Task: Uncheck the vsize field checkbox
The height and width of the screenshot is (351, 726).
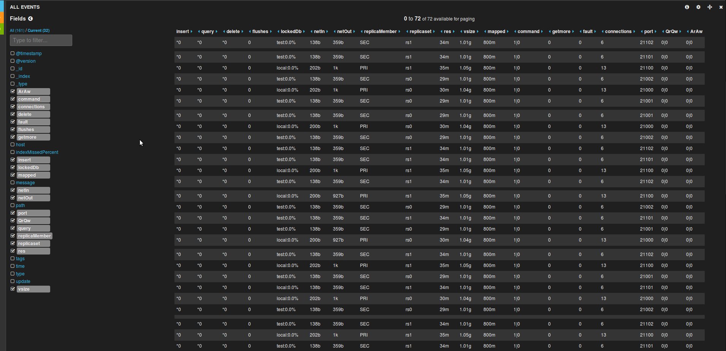Action: tap(13, 289)
